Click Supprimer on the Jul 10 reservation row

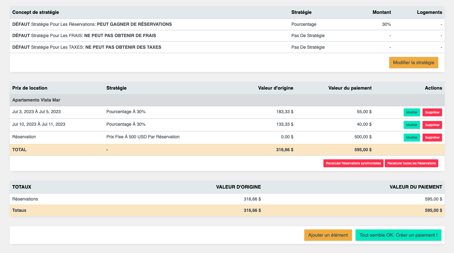pos(432,125)
